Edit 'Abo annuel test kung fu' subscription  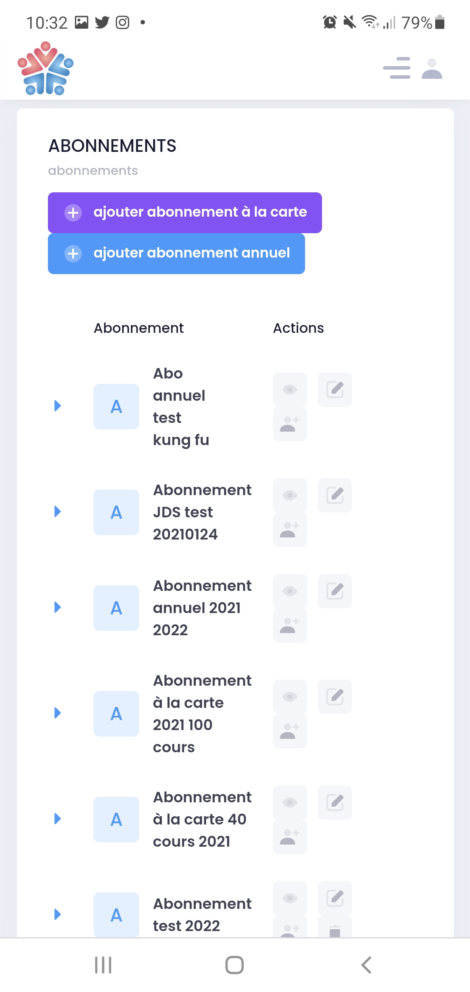click(335, 389)
